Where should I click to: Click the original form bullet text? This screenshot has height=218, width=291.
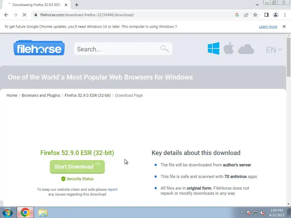[x=205, y=190]
